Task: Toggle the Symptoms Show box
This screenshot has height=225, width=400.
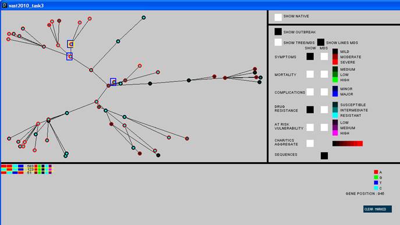Action: [310, 56]
